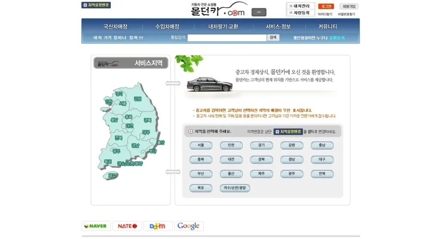Select 인천 region on the map

pyautogui.click(x=109, y=101)
